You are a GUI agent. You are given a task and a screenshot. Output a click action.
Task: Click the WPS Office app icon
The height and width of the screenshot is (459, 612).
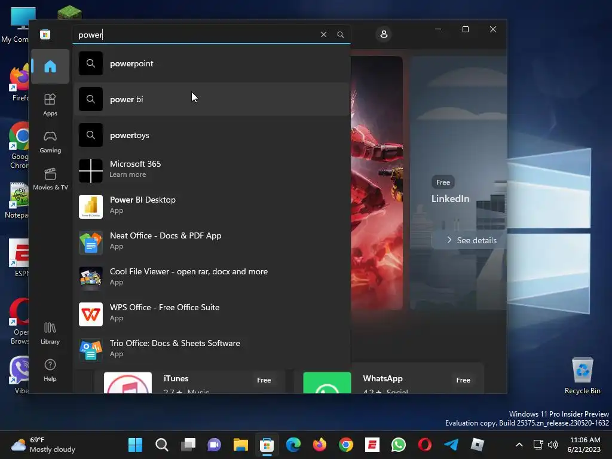91,314
